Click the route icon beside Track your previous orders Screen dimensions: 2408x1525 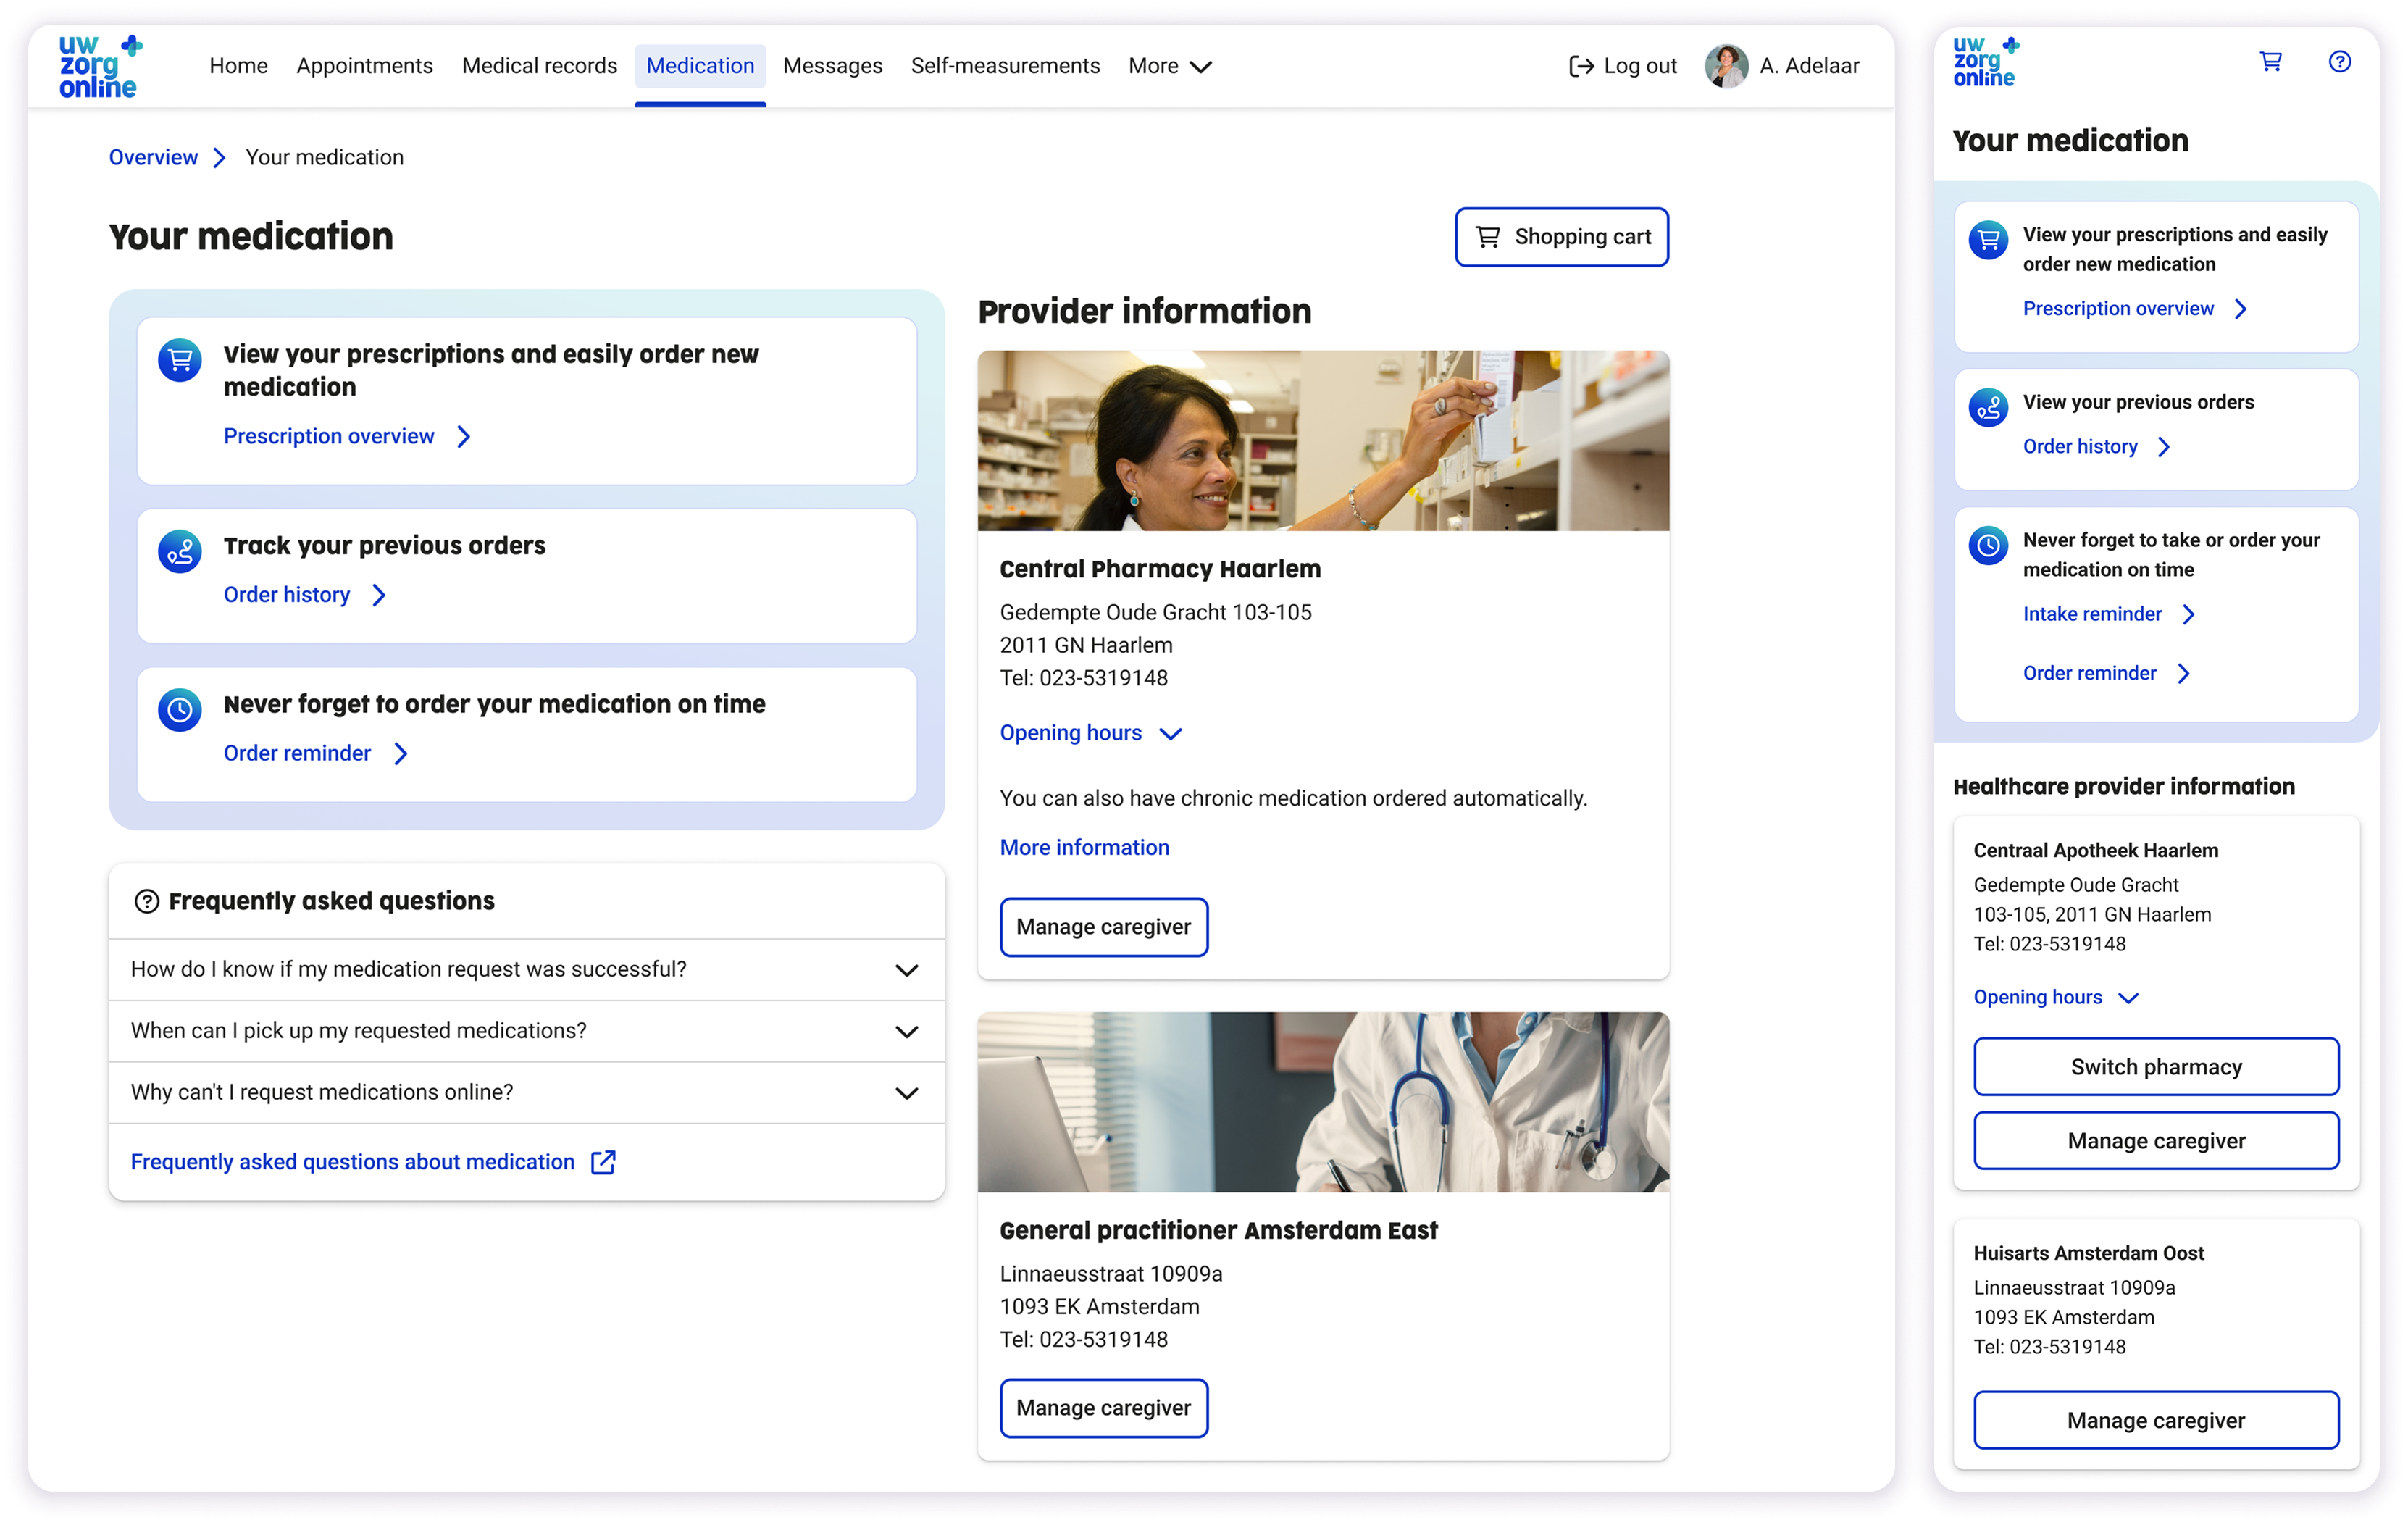180,551
